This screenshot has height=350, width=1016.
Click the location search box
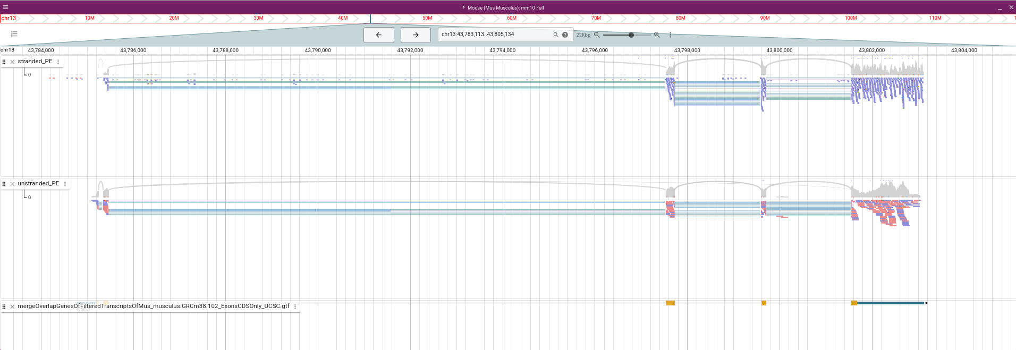click(494, 35)
